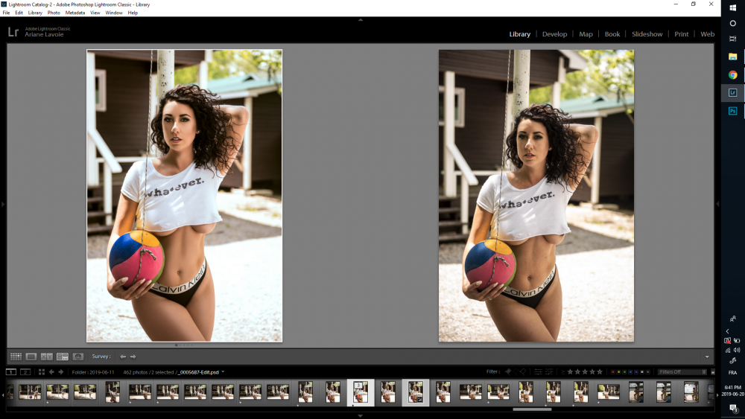Open the Metadata menu
Viewport: 745px width, 419px height.
(x=74, y=13)
